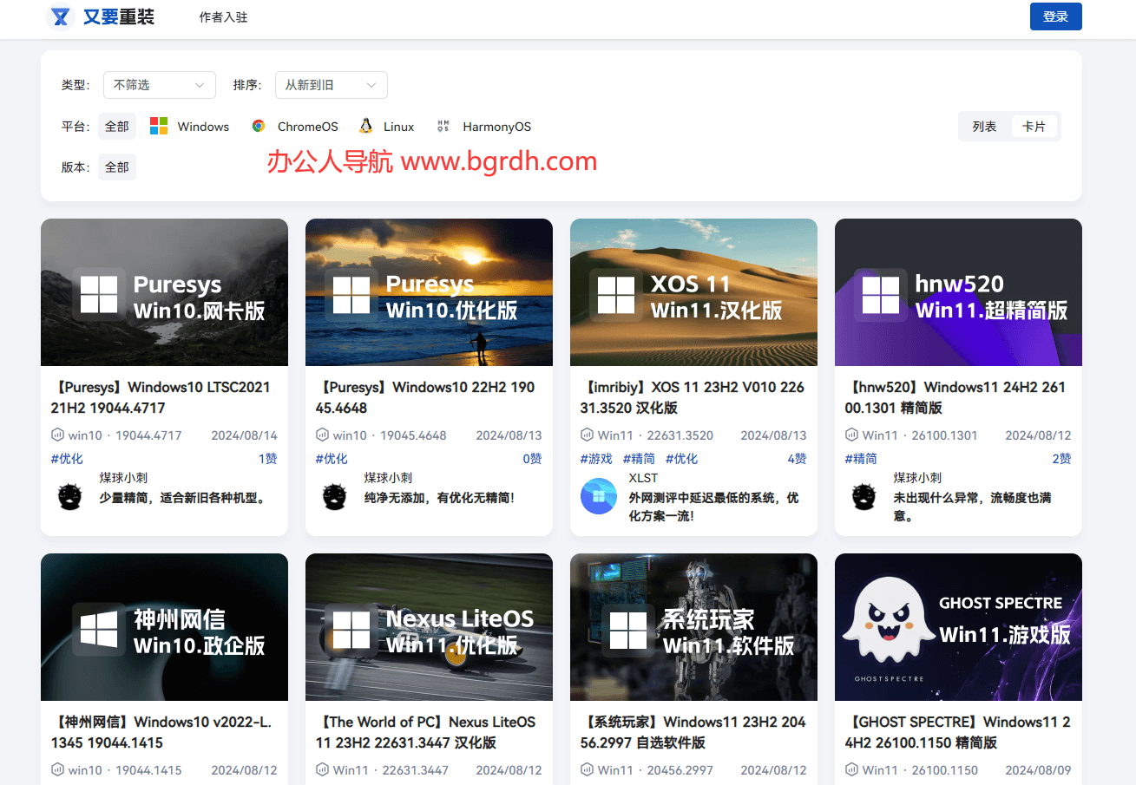The width and height of the screenshot is (1136, 785).
Task: Open the 排序 sort dropdown
Action: click(332, 85)
